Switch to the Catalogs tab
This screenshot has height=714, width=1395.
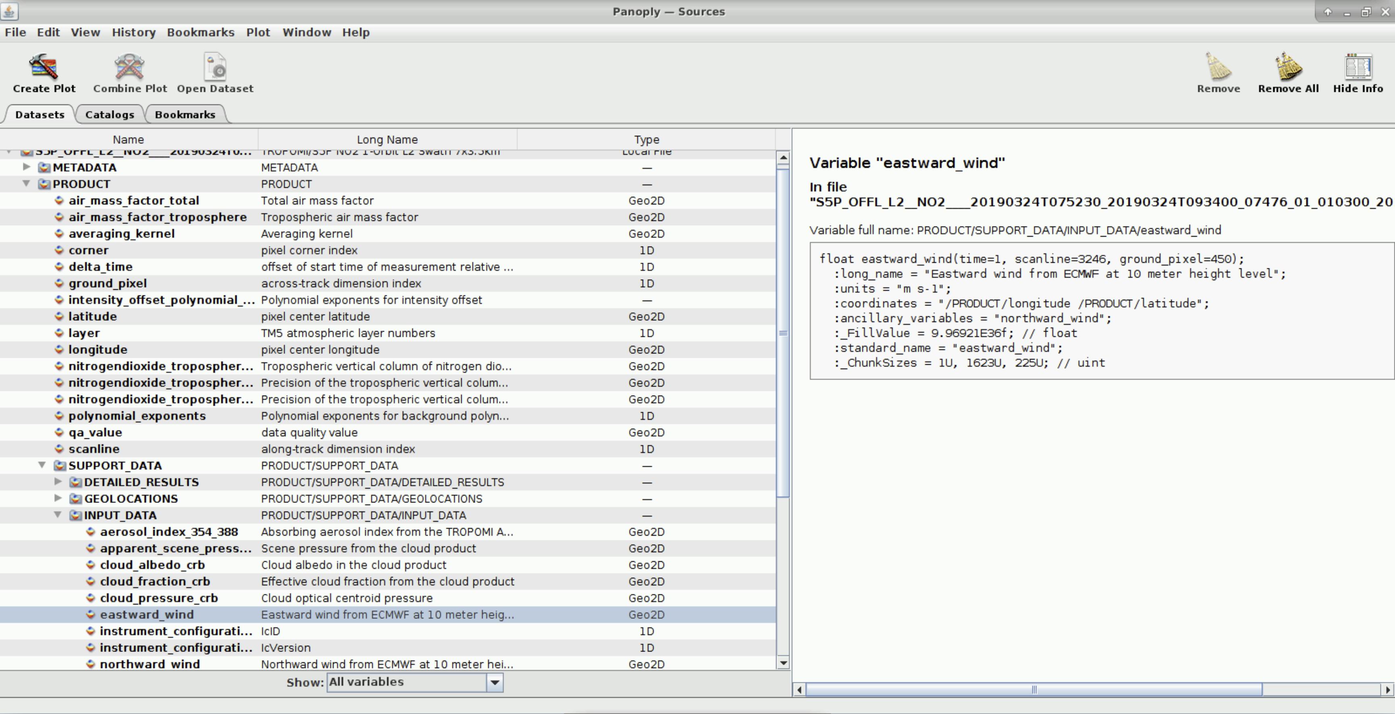click(x=109, y=114)
